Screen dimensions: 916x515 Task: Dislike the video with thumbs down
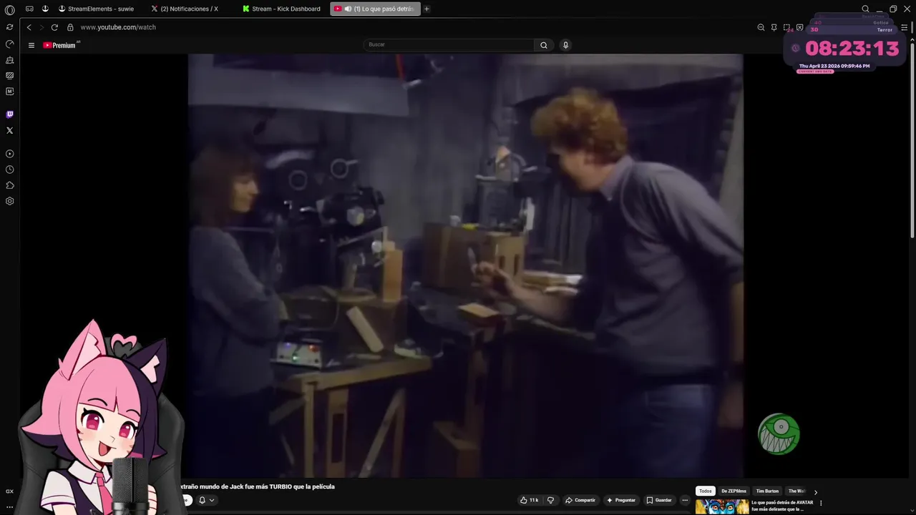pos(550,500)
